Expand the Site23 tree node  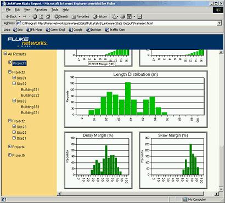tap(14, 126)
